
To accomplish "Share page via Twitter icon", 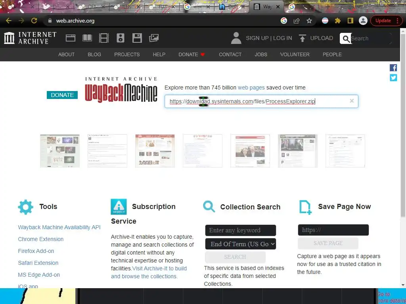I will [x=393, y=78].
